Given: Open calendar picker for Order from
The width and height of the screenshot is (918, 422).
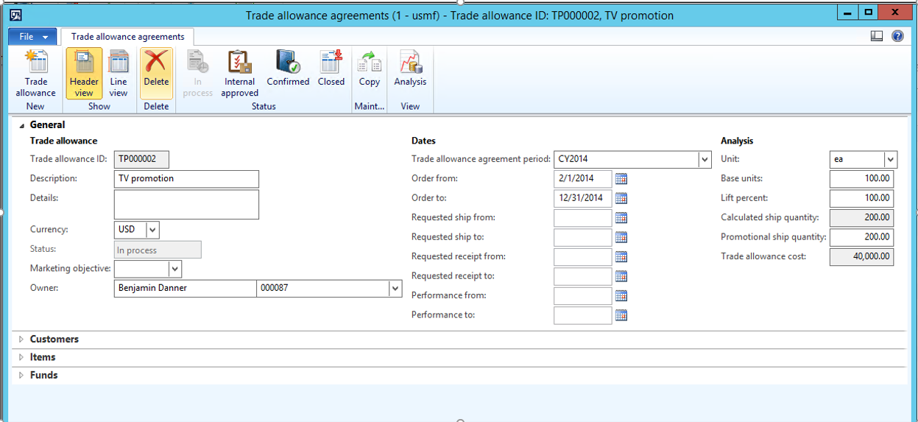Looking at the screenshot, I should click(x=621, y=178).
